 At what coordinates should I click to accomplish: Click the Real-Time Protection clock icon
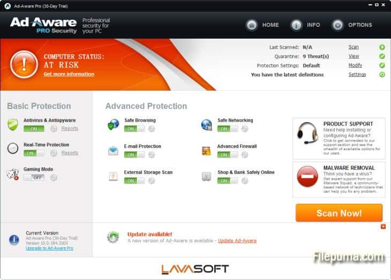(13, 148)
